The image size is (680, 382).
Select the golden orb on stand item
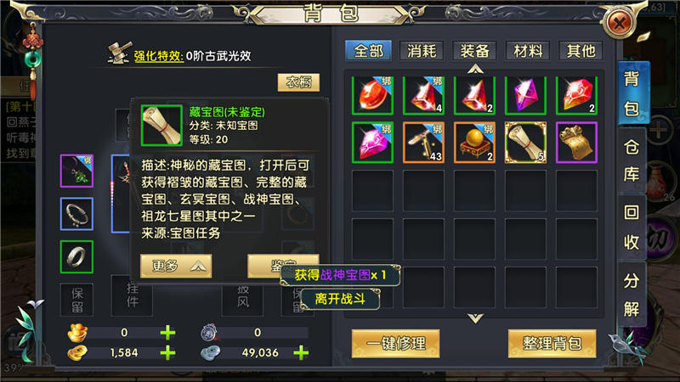(474, 142)
